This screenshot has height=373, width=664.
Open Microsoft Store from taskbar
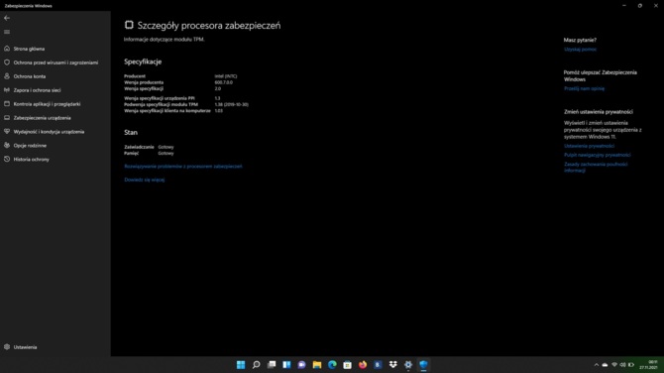point(347,364)
